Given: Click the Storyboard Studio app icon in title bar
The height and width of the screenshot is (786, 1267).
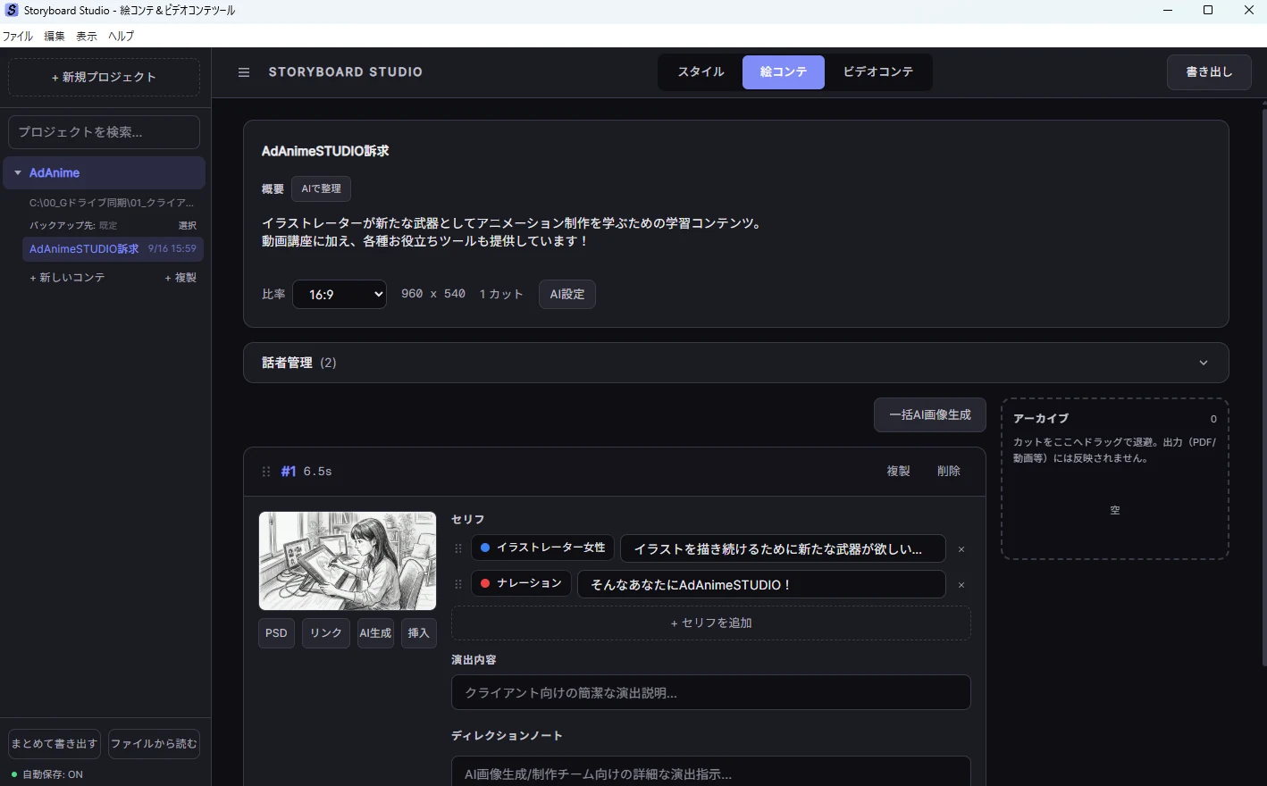Looking at the screenshot, I should 12,10.
